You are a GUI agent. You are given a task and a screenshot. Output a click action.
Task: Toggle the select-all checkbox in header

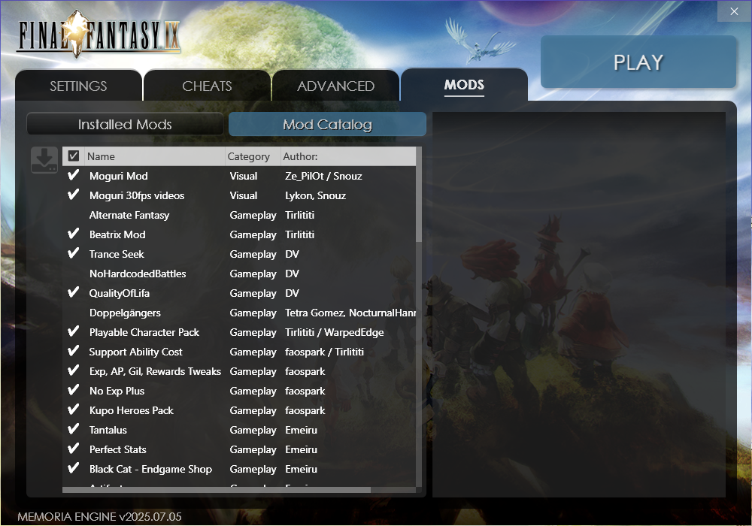[74, 156]
